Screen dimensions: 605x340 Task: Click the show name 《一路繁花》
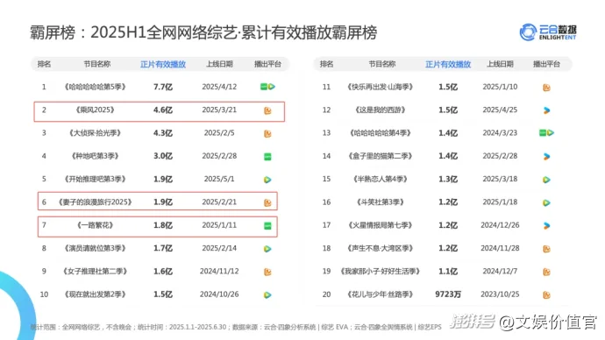click(95, 225)
